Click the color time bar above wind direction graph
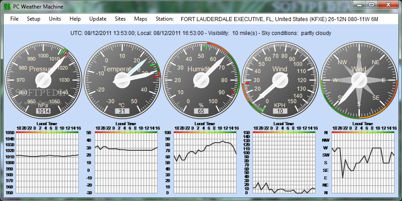The height and width of the screenshot is (201, 402). pyautogui.click(x=363, y=132)
